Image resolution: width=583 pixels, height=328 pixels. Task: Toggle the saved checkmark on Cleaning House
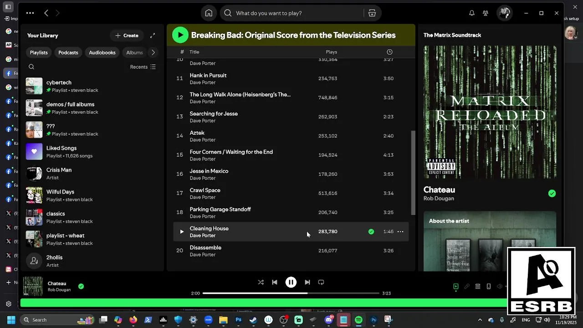[x=371, y=231]
